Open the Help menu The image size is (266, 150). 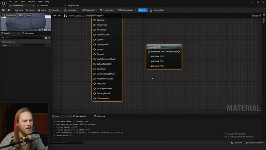(x=47, y=2)
